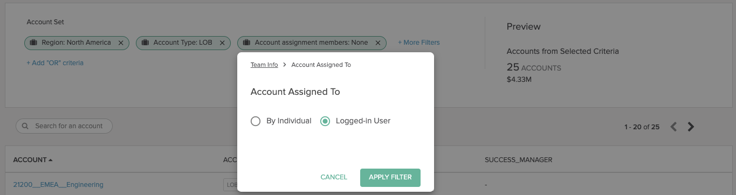
Task: Open the + More Filters menu
Action: point(419,43)
